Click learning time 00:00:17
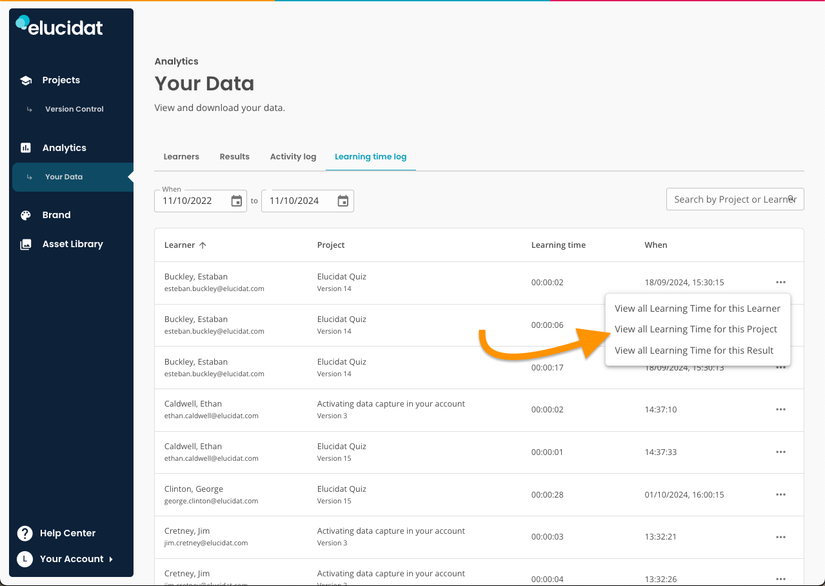The height and width of the screenshot is (586, 825). pyautogui.click(x=548, y=368)
